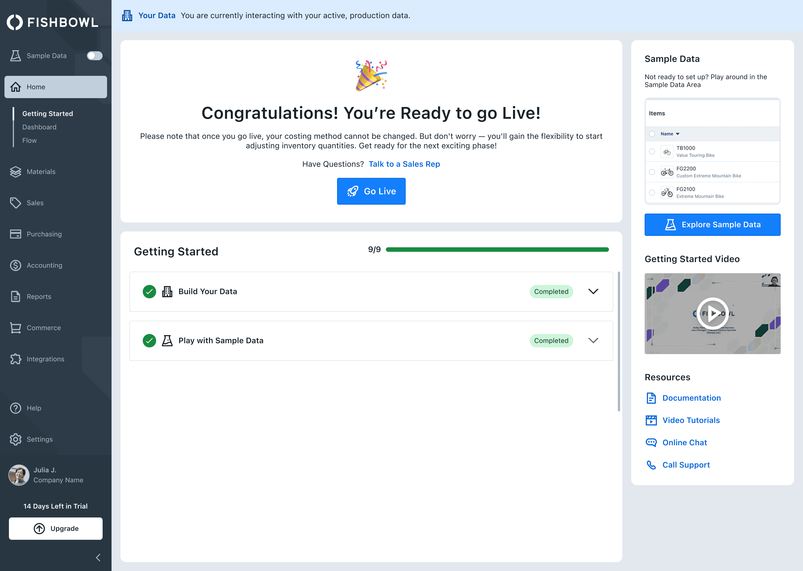Play the Getting Started video

[x=712, y=313]
